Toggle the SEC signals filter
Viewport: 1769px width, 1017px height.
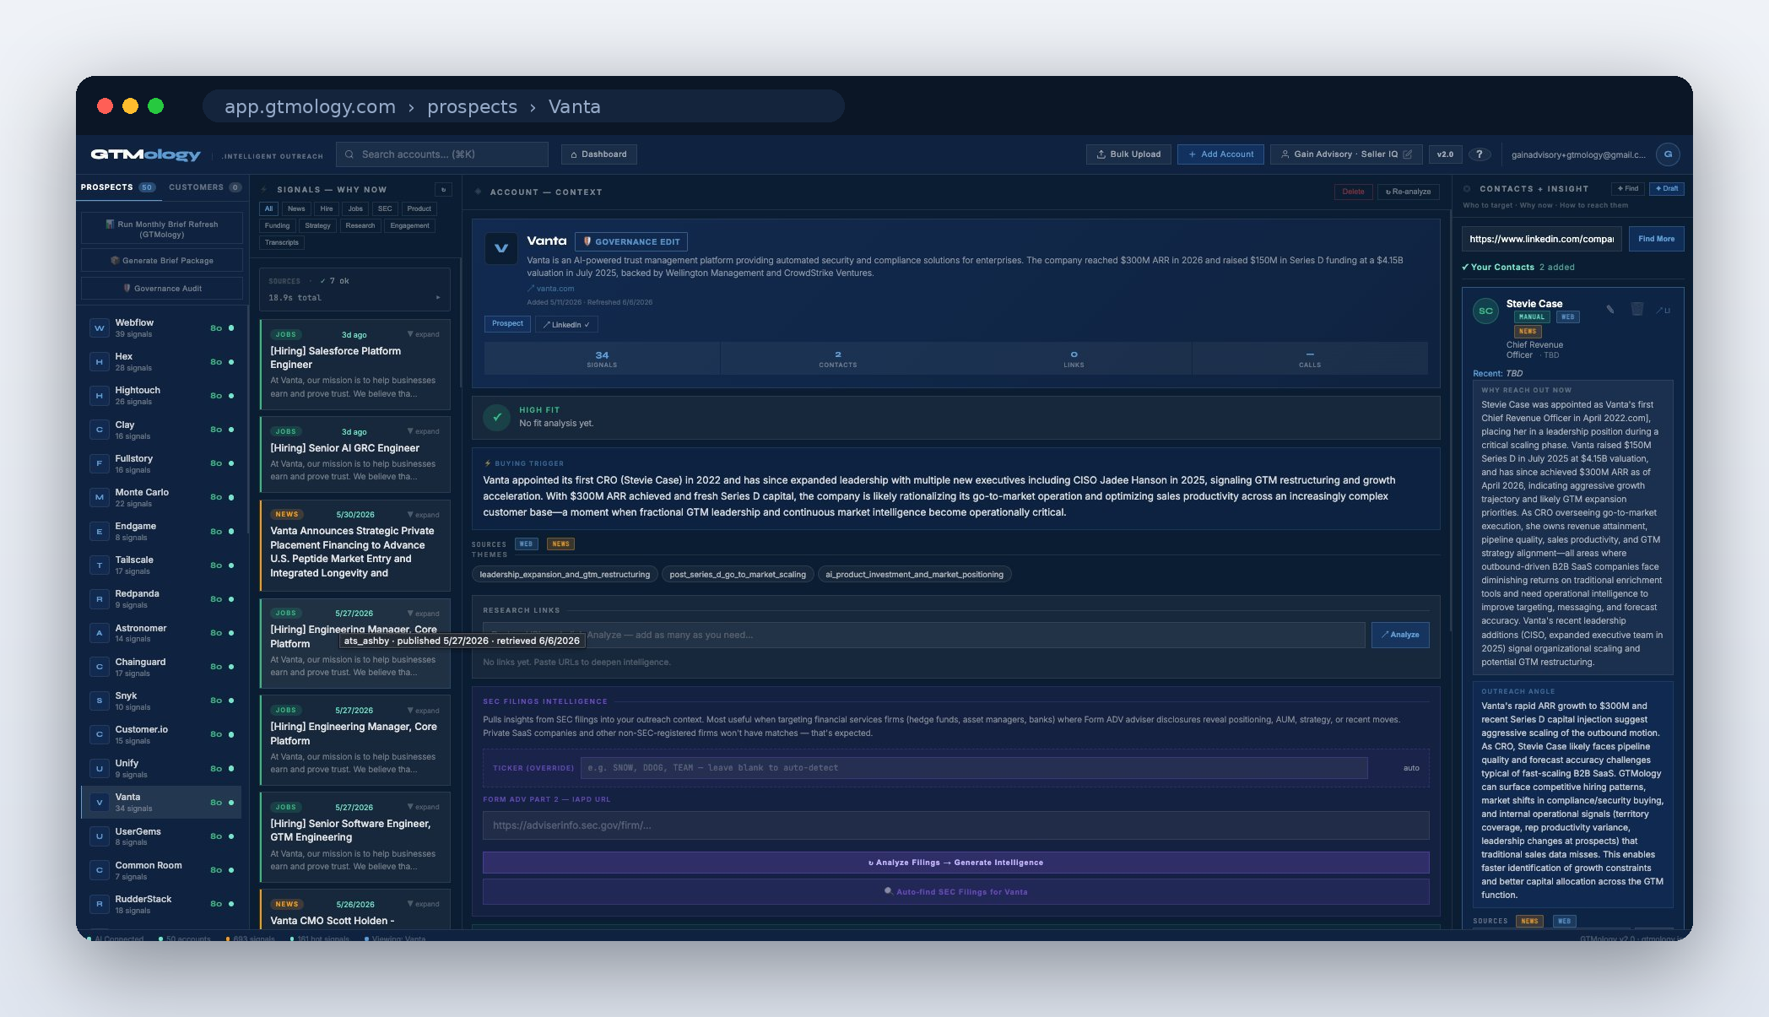tap(385, 208)
